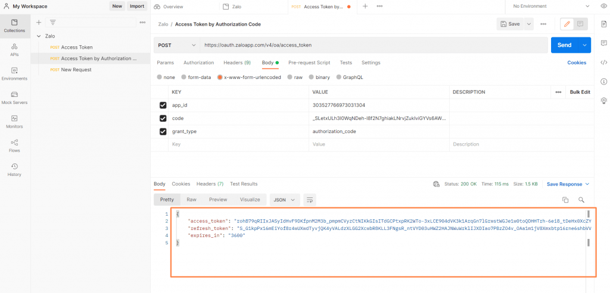Switch to the Headers (9) request tab

[237, 62]
